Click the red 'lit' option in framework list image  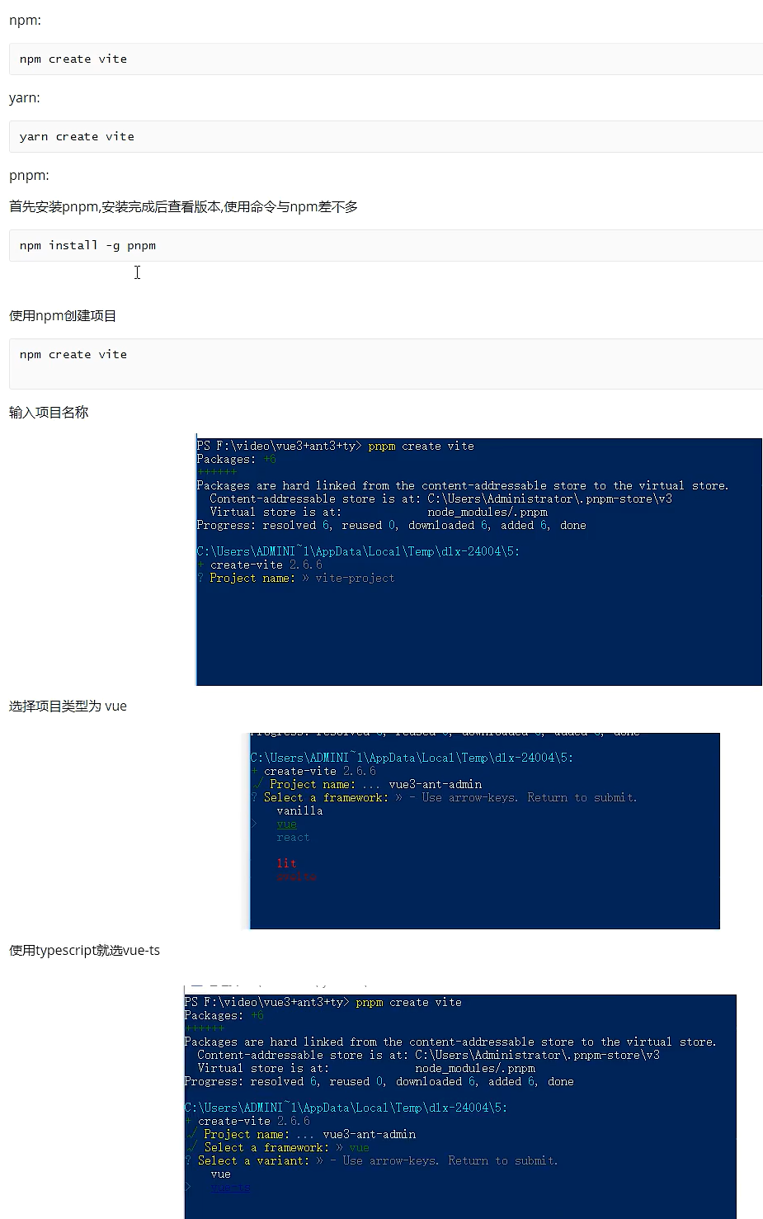click(286, 863)
